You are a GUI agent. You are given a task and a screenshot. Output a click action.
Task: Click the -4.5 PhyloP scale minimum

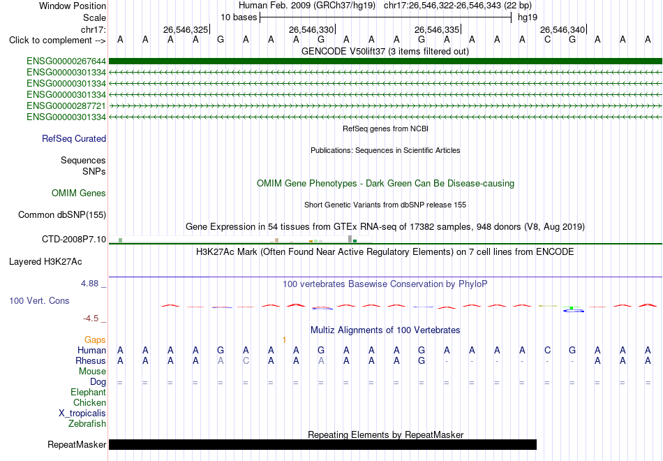91,319
